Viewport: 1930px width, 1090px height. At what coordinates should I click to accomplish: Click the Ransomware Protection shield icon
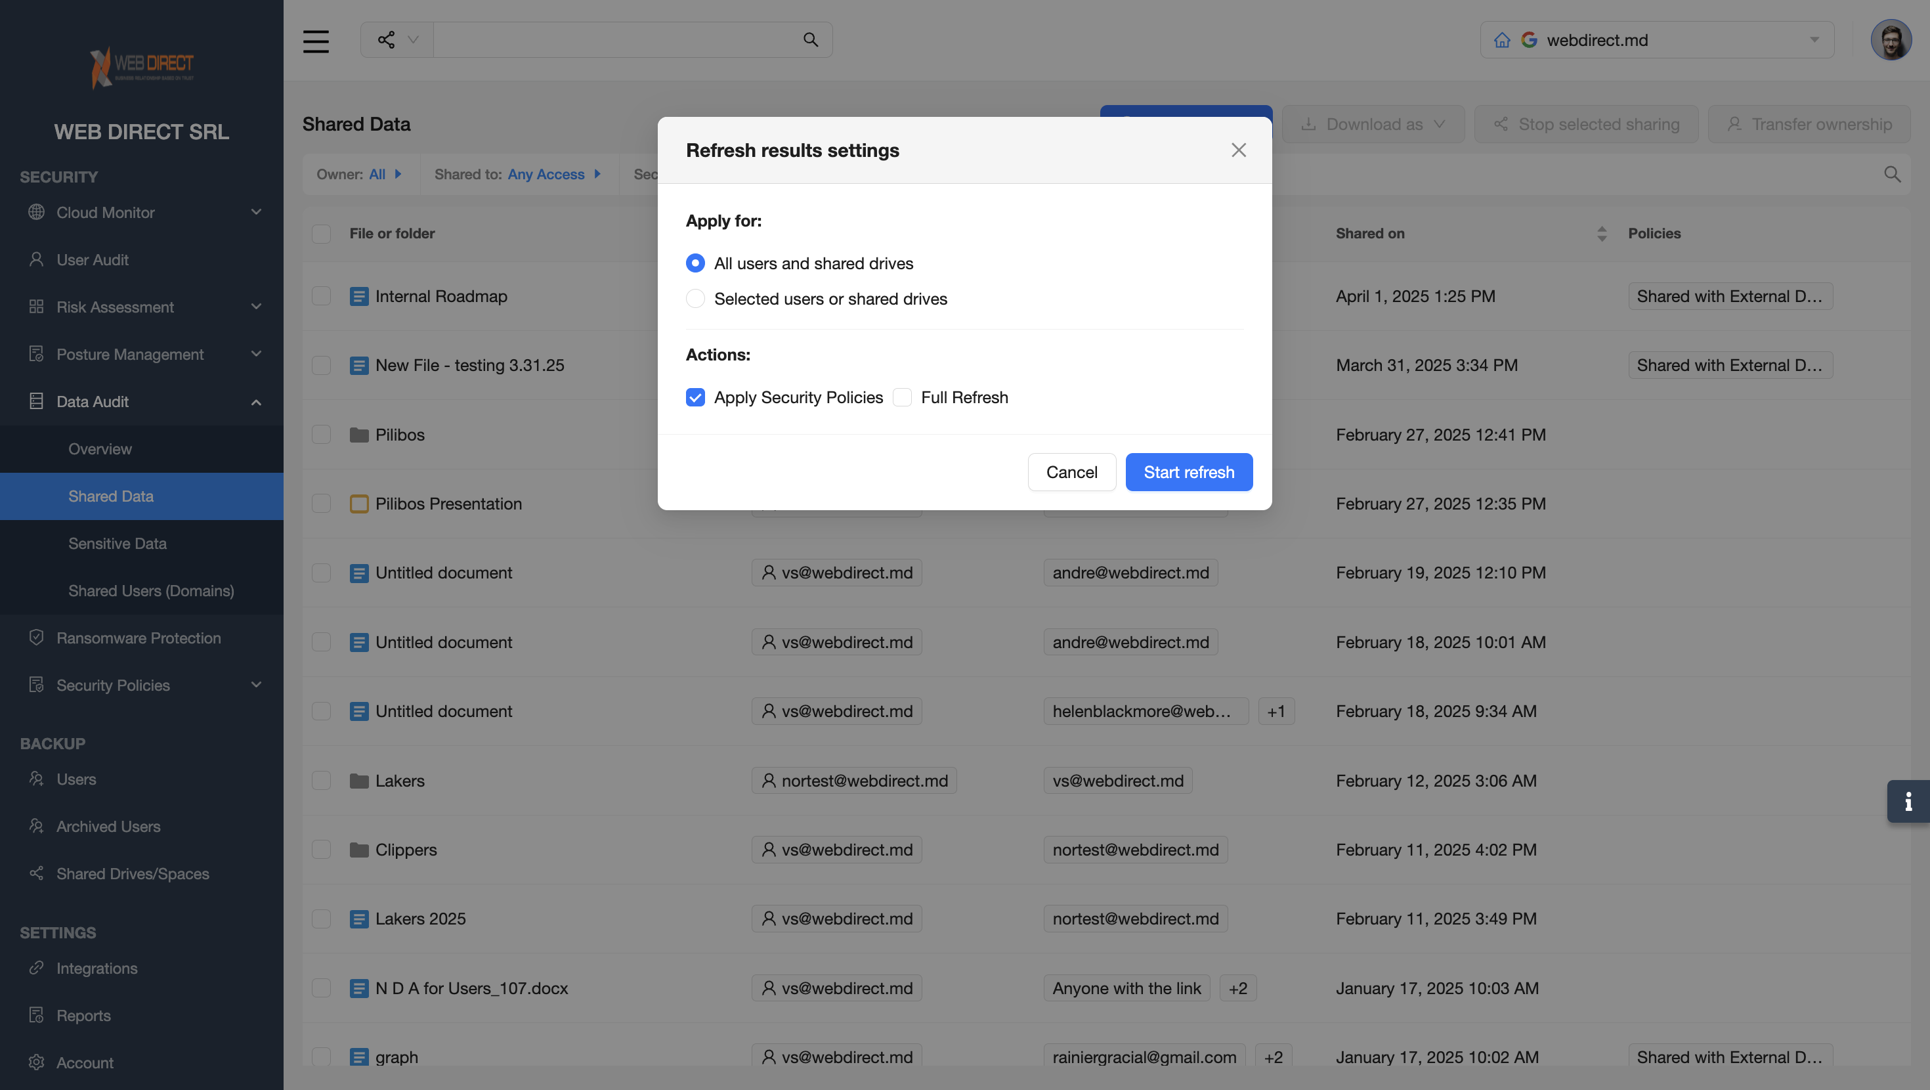click(x=36, y=637)
